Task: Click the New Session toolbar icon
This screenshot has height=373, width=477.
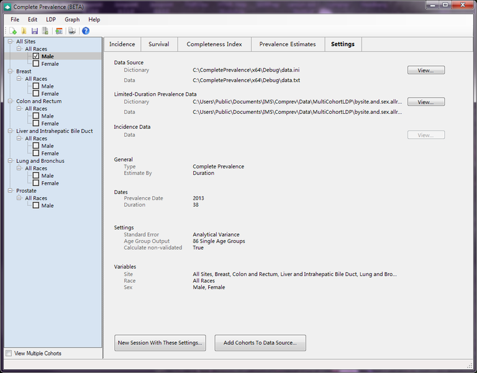Action: (x=13, y=31)
